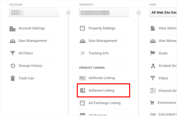177x117 pixels.
Task: Click the .js Tracking Info icon
Action: point(82,53)
